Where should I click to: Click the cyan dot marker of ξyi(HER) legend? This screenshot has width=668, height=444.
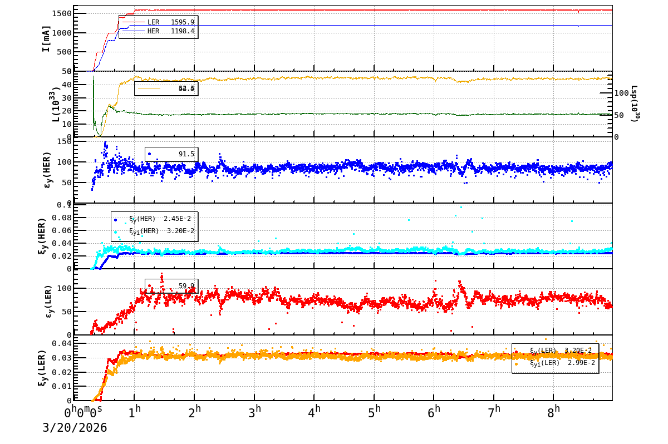coord(115,231)
